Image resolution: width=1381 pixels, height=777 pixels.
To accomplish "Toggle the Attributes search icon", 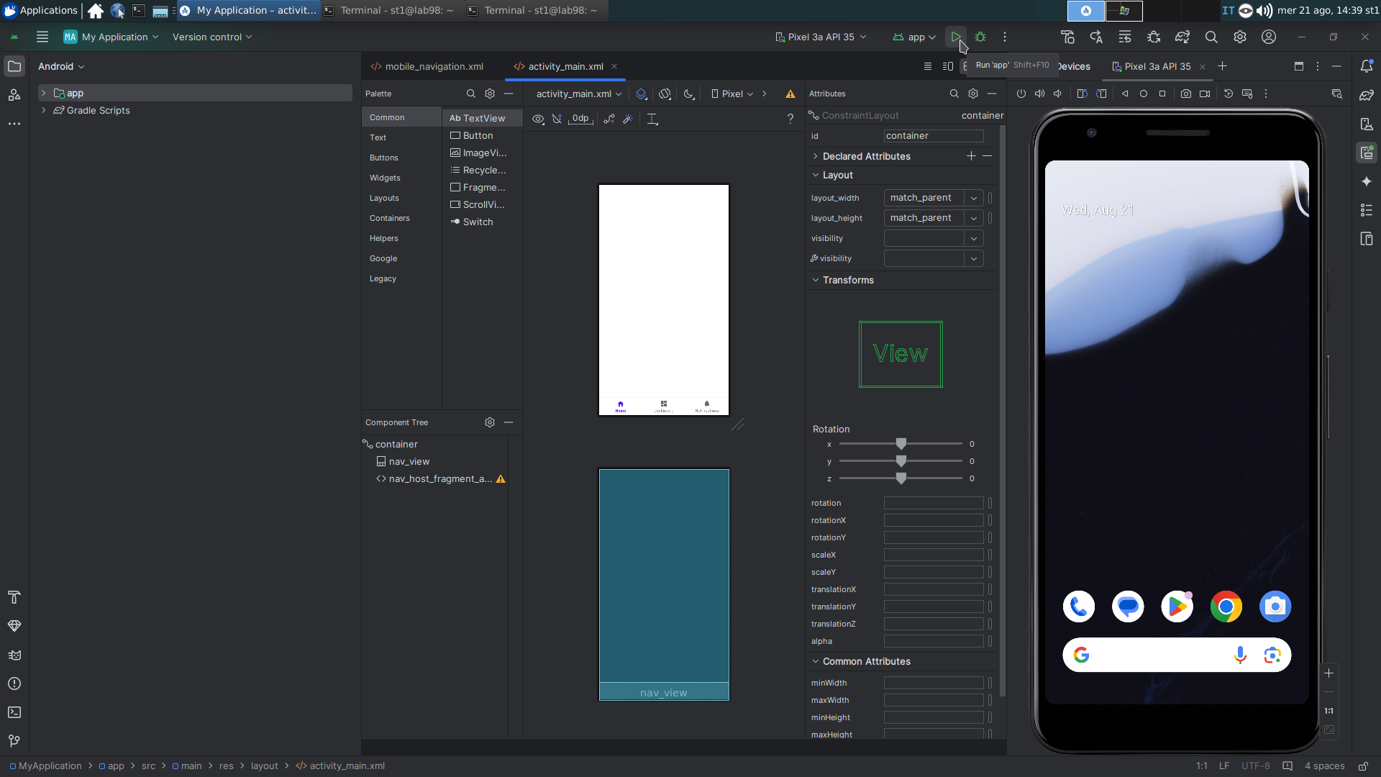I will pyautogui.click(x=954, y=93).
